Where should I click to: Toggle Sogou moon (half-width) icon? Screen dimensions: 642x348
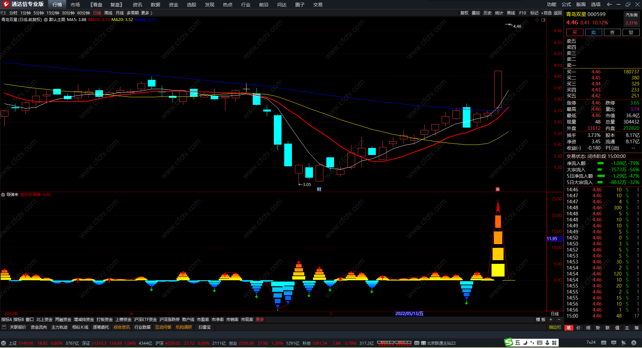(525, 343)
